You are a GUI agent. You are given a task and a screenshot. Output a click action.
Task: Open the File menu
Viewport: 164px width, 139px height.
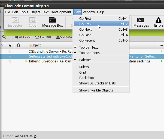pyautogui.click(x=7, y=12)
